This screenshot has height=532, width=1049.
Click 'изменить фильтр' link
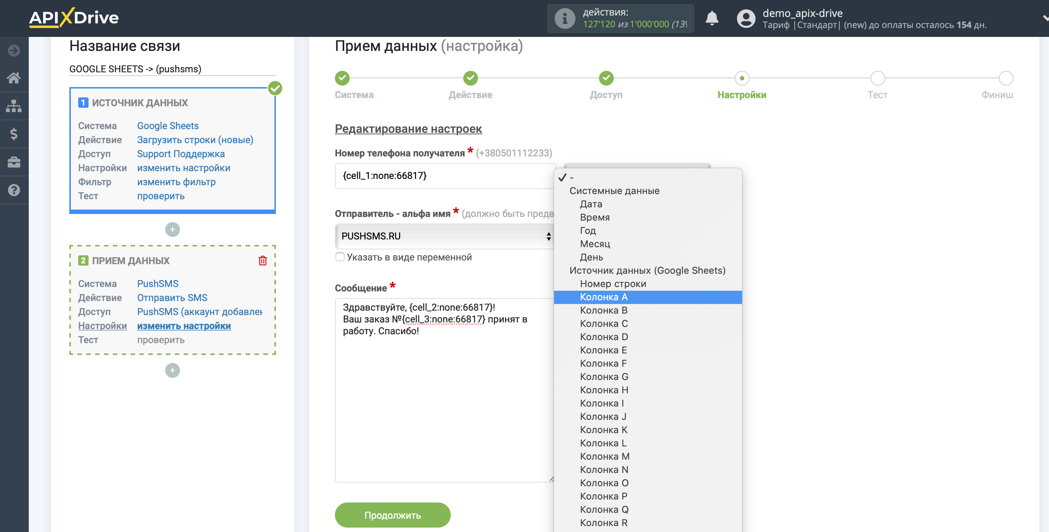176,182
